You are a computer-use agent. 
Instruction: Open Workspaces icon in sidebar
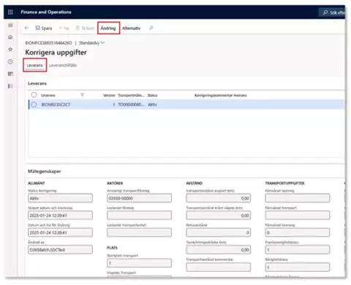10,74
